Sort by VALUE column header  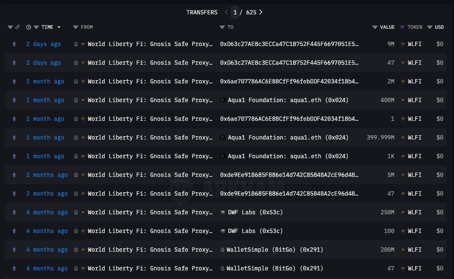coord(387,27)
